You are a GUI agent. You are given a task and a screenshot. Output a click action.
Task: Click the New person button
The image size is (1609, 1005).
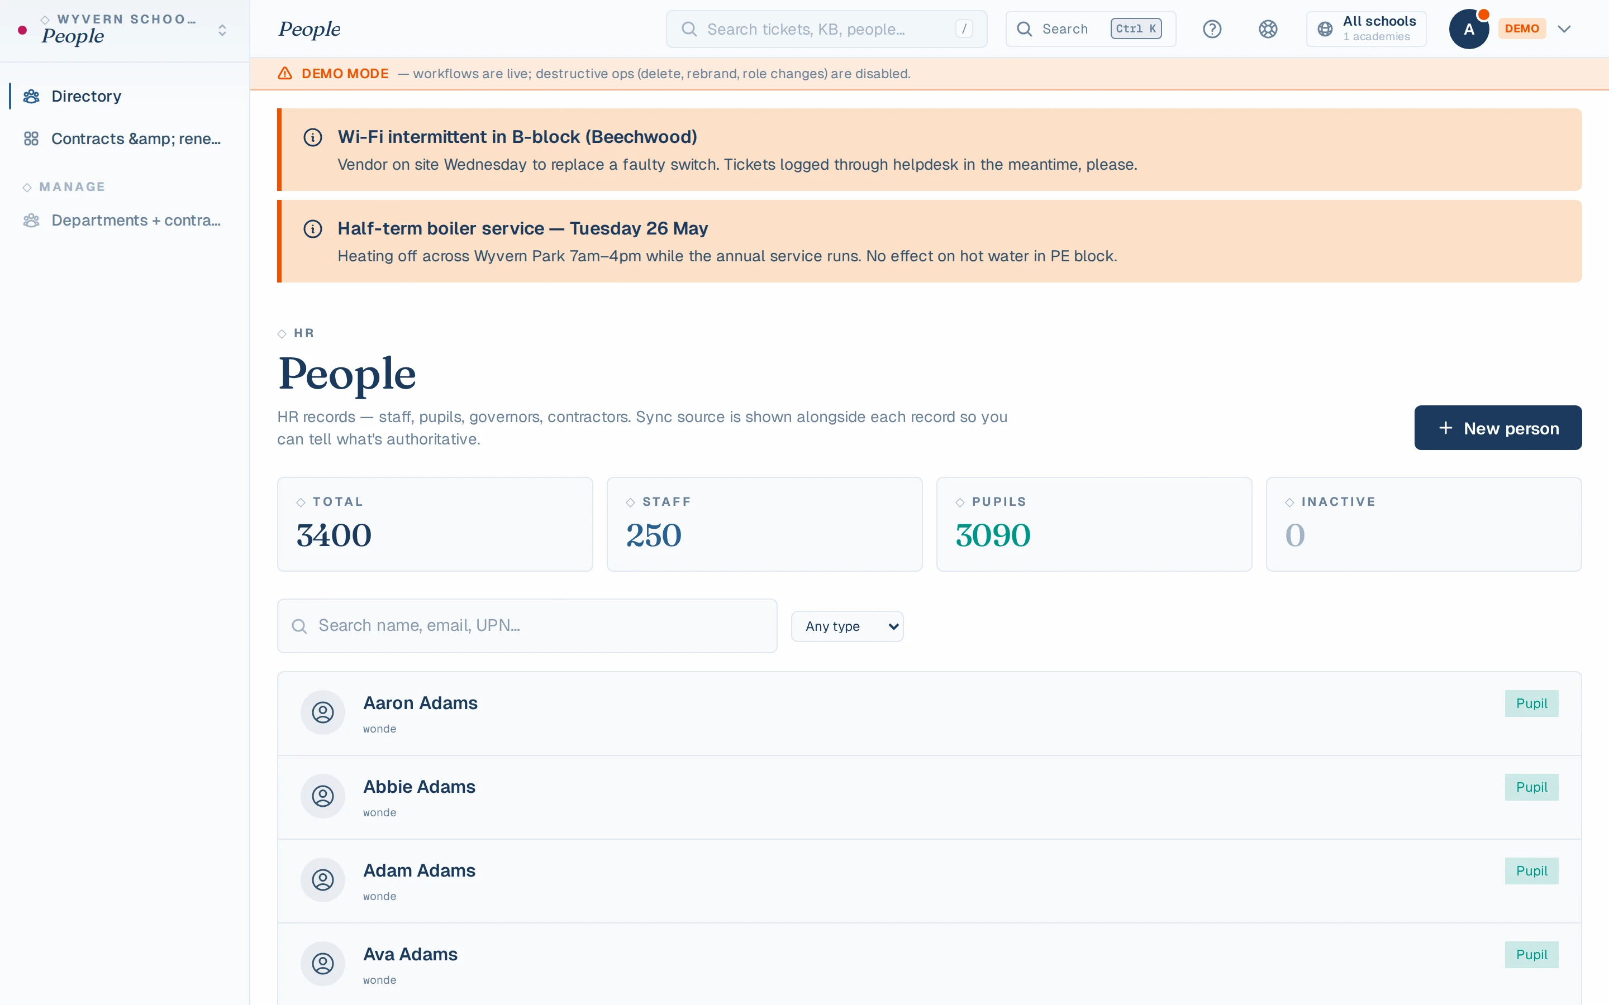point(1498,428)
